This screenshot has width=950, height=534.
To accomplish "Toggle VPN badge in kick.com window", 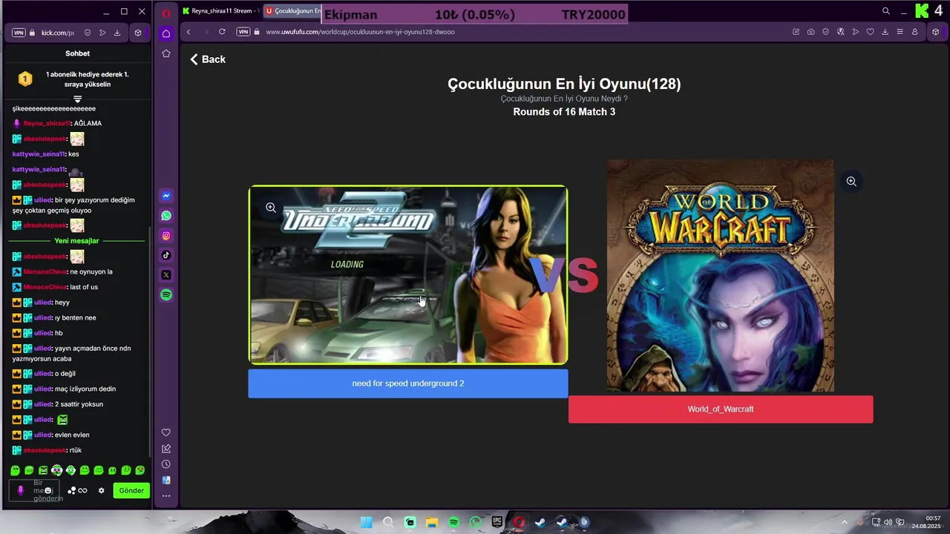I will click(19, 33).
